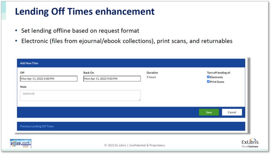Select the Lending Off Times enhancement title

coord(85,12)
